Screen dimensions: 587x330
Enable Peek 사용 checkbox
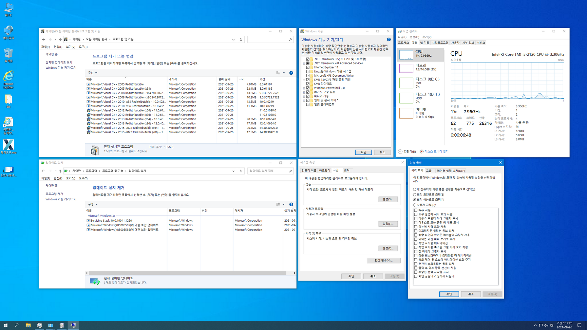[416, 210]
